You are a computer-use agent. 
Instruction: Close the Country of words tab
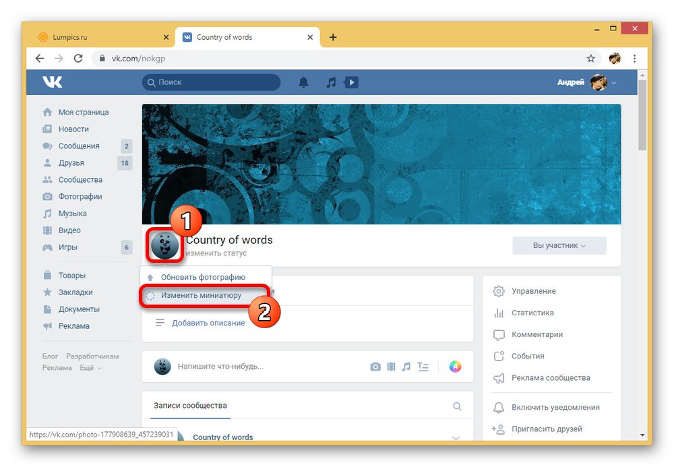pos(310,37)
